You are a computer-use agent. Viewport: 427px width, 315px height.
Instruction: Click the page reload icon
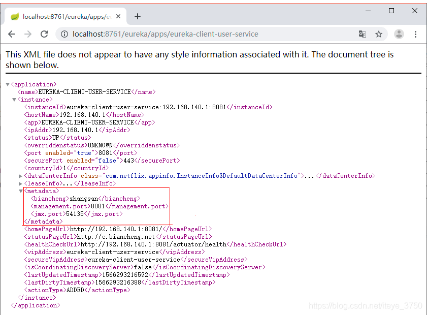[x=44, y=34]
